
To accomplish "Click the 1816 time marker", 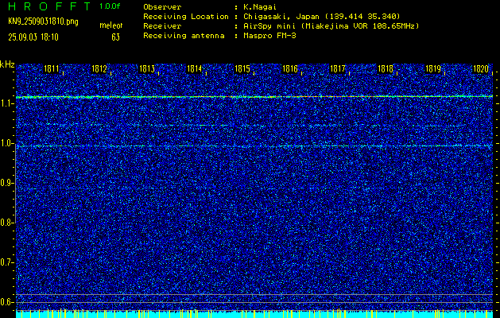I will click(x=290, y=69).
